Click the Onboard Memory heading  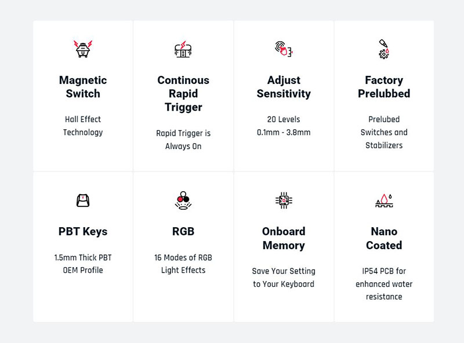coord(284,238)
